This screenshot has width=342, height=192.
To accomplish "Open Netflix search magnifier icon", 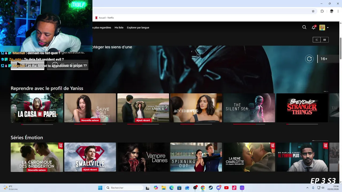I will [x=304, y=27].
